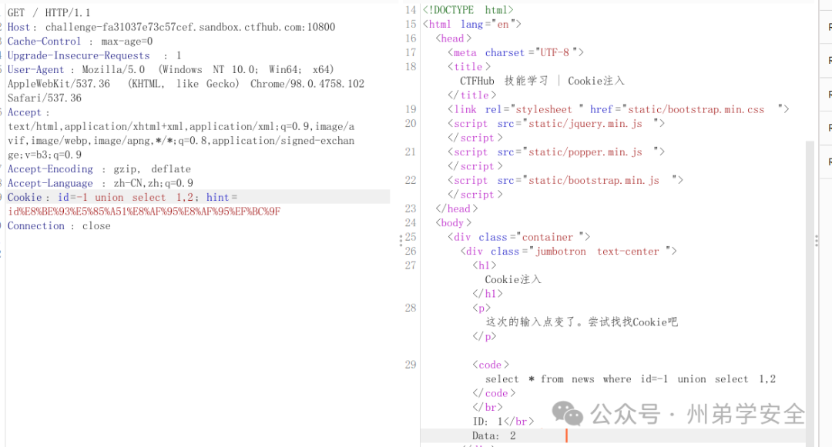The image size is (832, 447).
Task: Click the closing </head> tag
Action: (457, 208)
